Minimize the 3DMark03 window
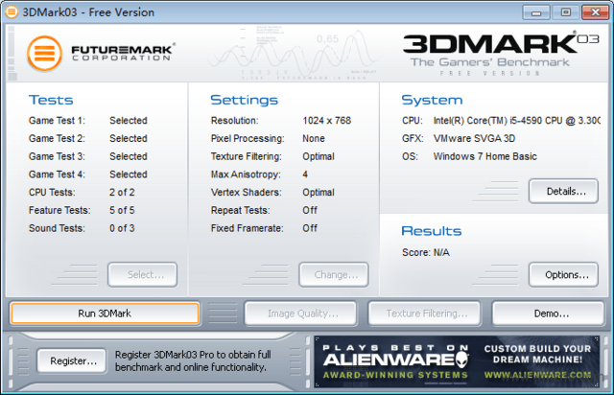 click(x=536, y=12)
